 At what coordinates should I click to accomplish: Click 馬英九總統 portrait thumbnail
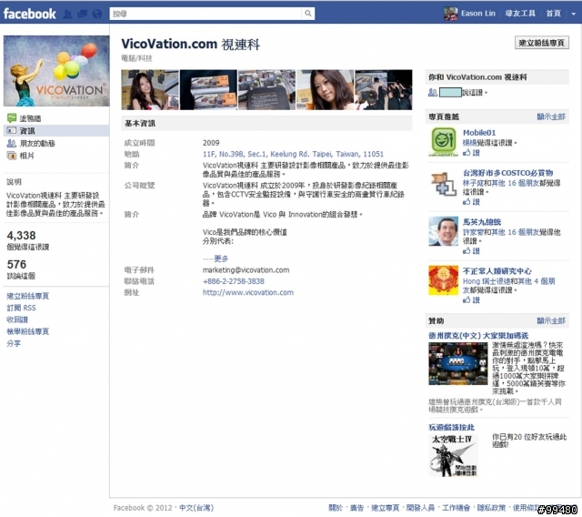[443, 231]
